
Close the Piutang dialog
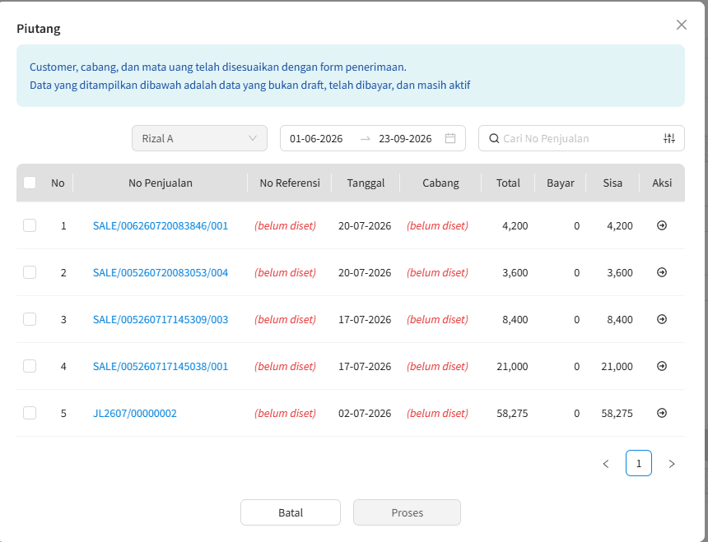click(682, 25)
